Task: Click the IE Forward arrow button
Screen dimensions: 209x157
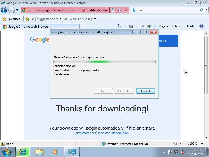Action: (11, 10)
